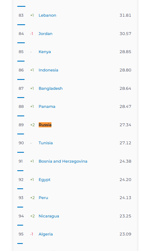Viewport: 141px width, 251px height.
Task: Open the Bangladesh country link
Action: (x=51, y=88)
